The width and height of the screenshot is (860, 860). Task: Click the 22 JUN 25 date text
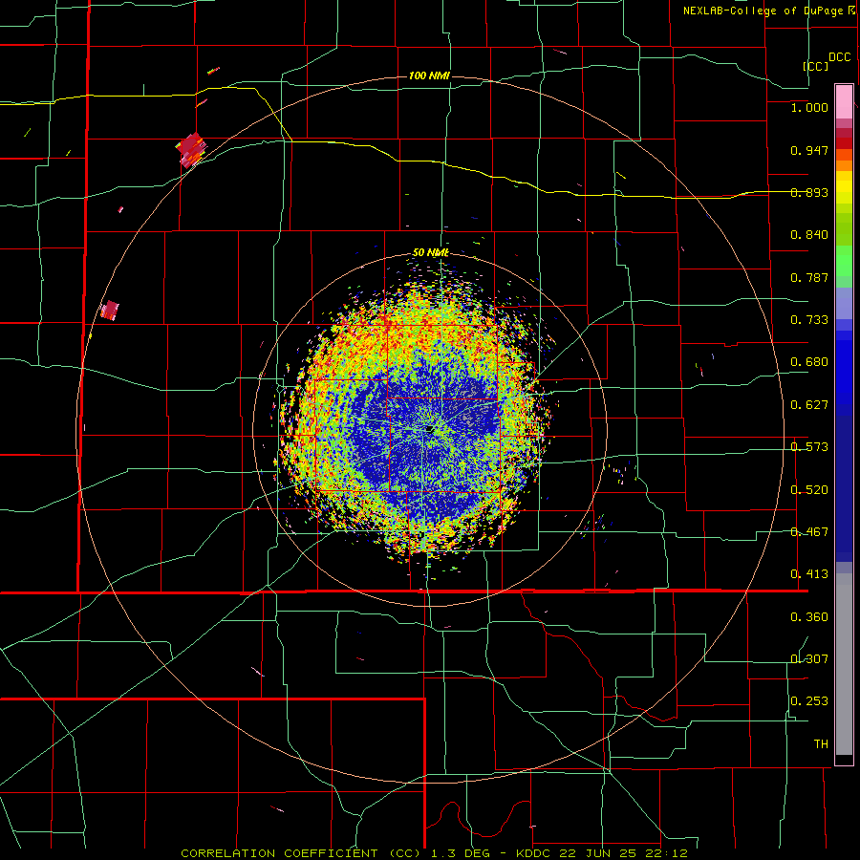[599, 853]
